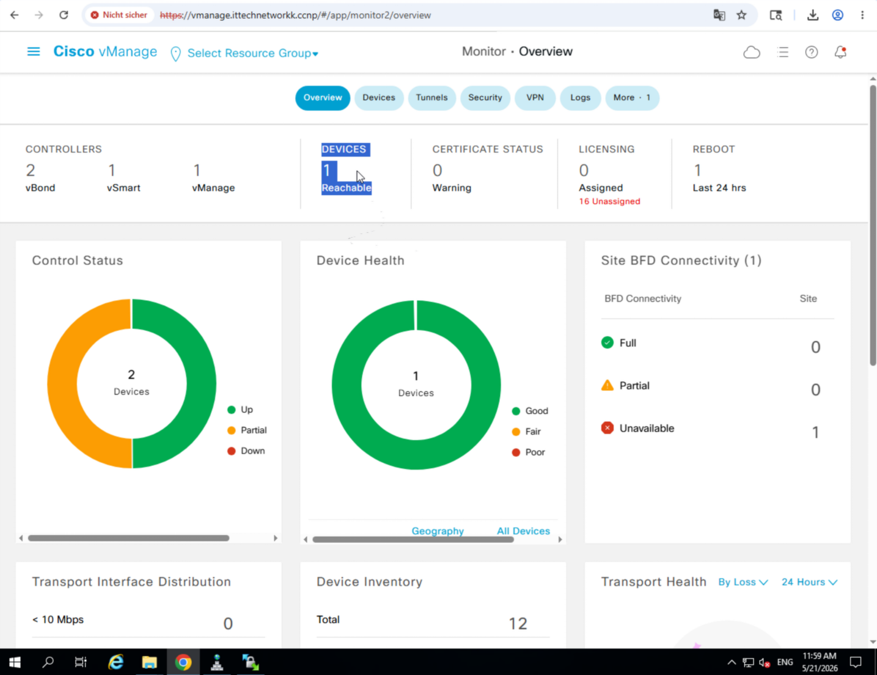
Task: Click the Reachable devices count
Action: tap(327, 170)
